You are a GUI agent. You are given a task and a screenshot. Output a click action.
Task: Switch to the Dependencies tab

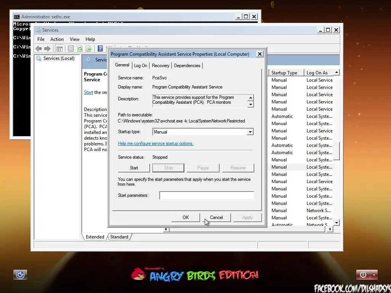click(x=187, y=66)
